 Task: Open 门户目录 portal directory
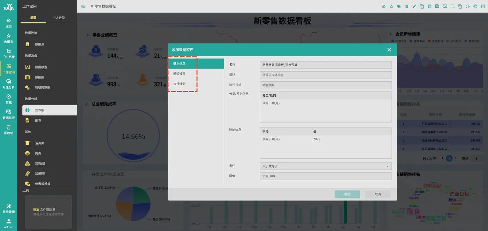coord(9,54)
